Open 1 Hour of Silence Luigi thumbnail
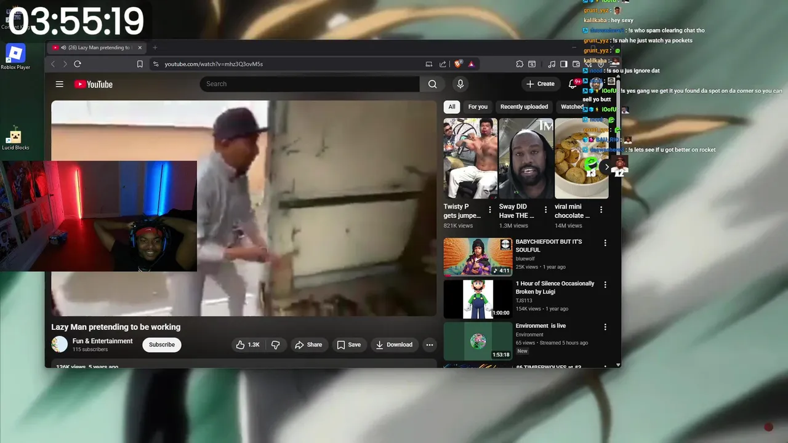The image size is (788, 443). 478,299
